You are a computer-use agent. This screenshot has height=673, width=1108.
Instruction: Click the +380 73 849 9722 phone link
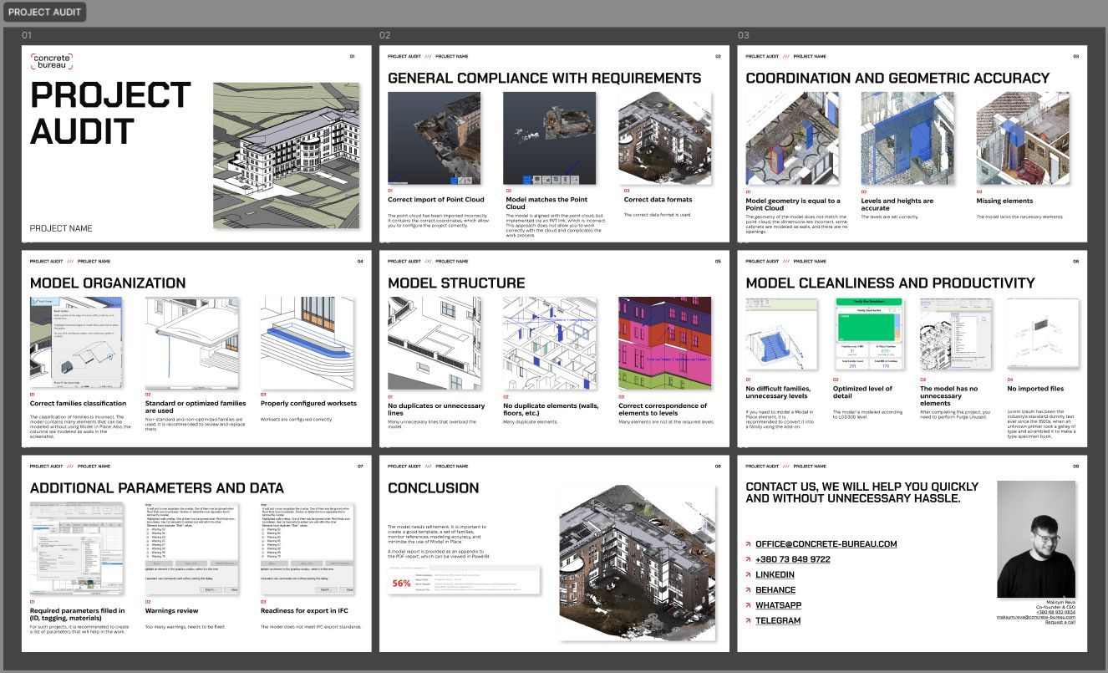pyautogui.click(x=793, y=559)
